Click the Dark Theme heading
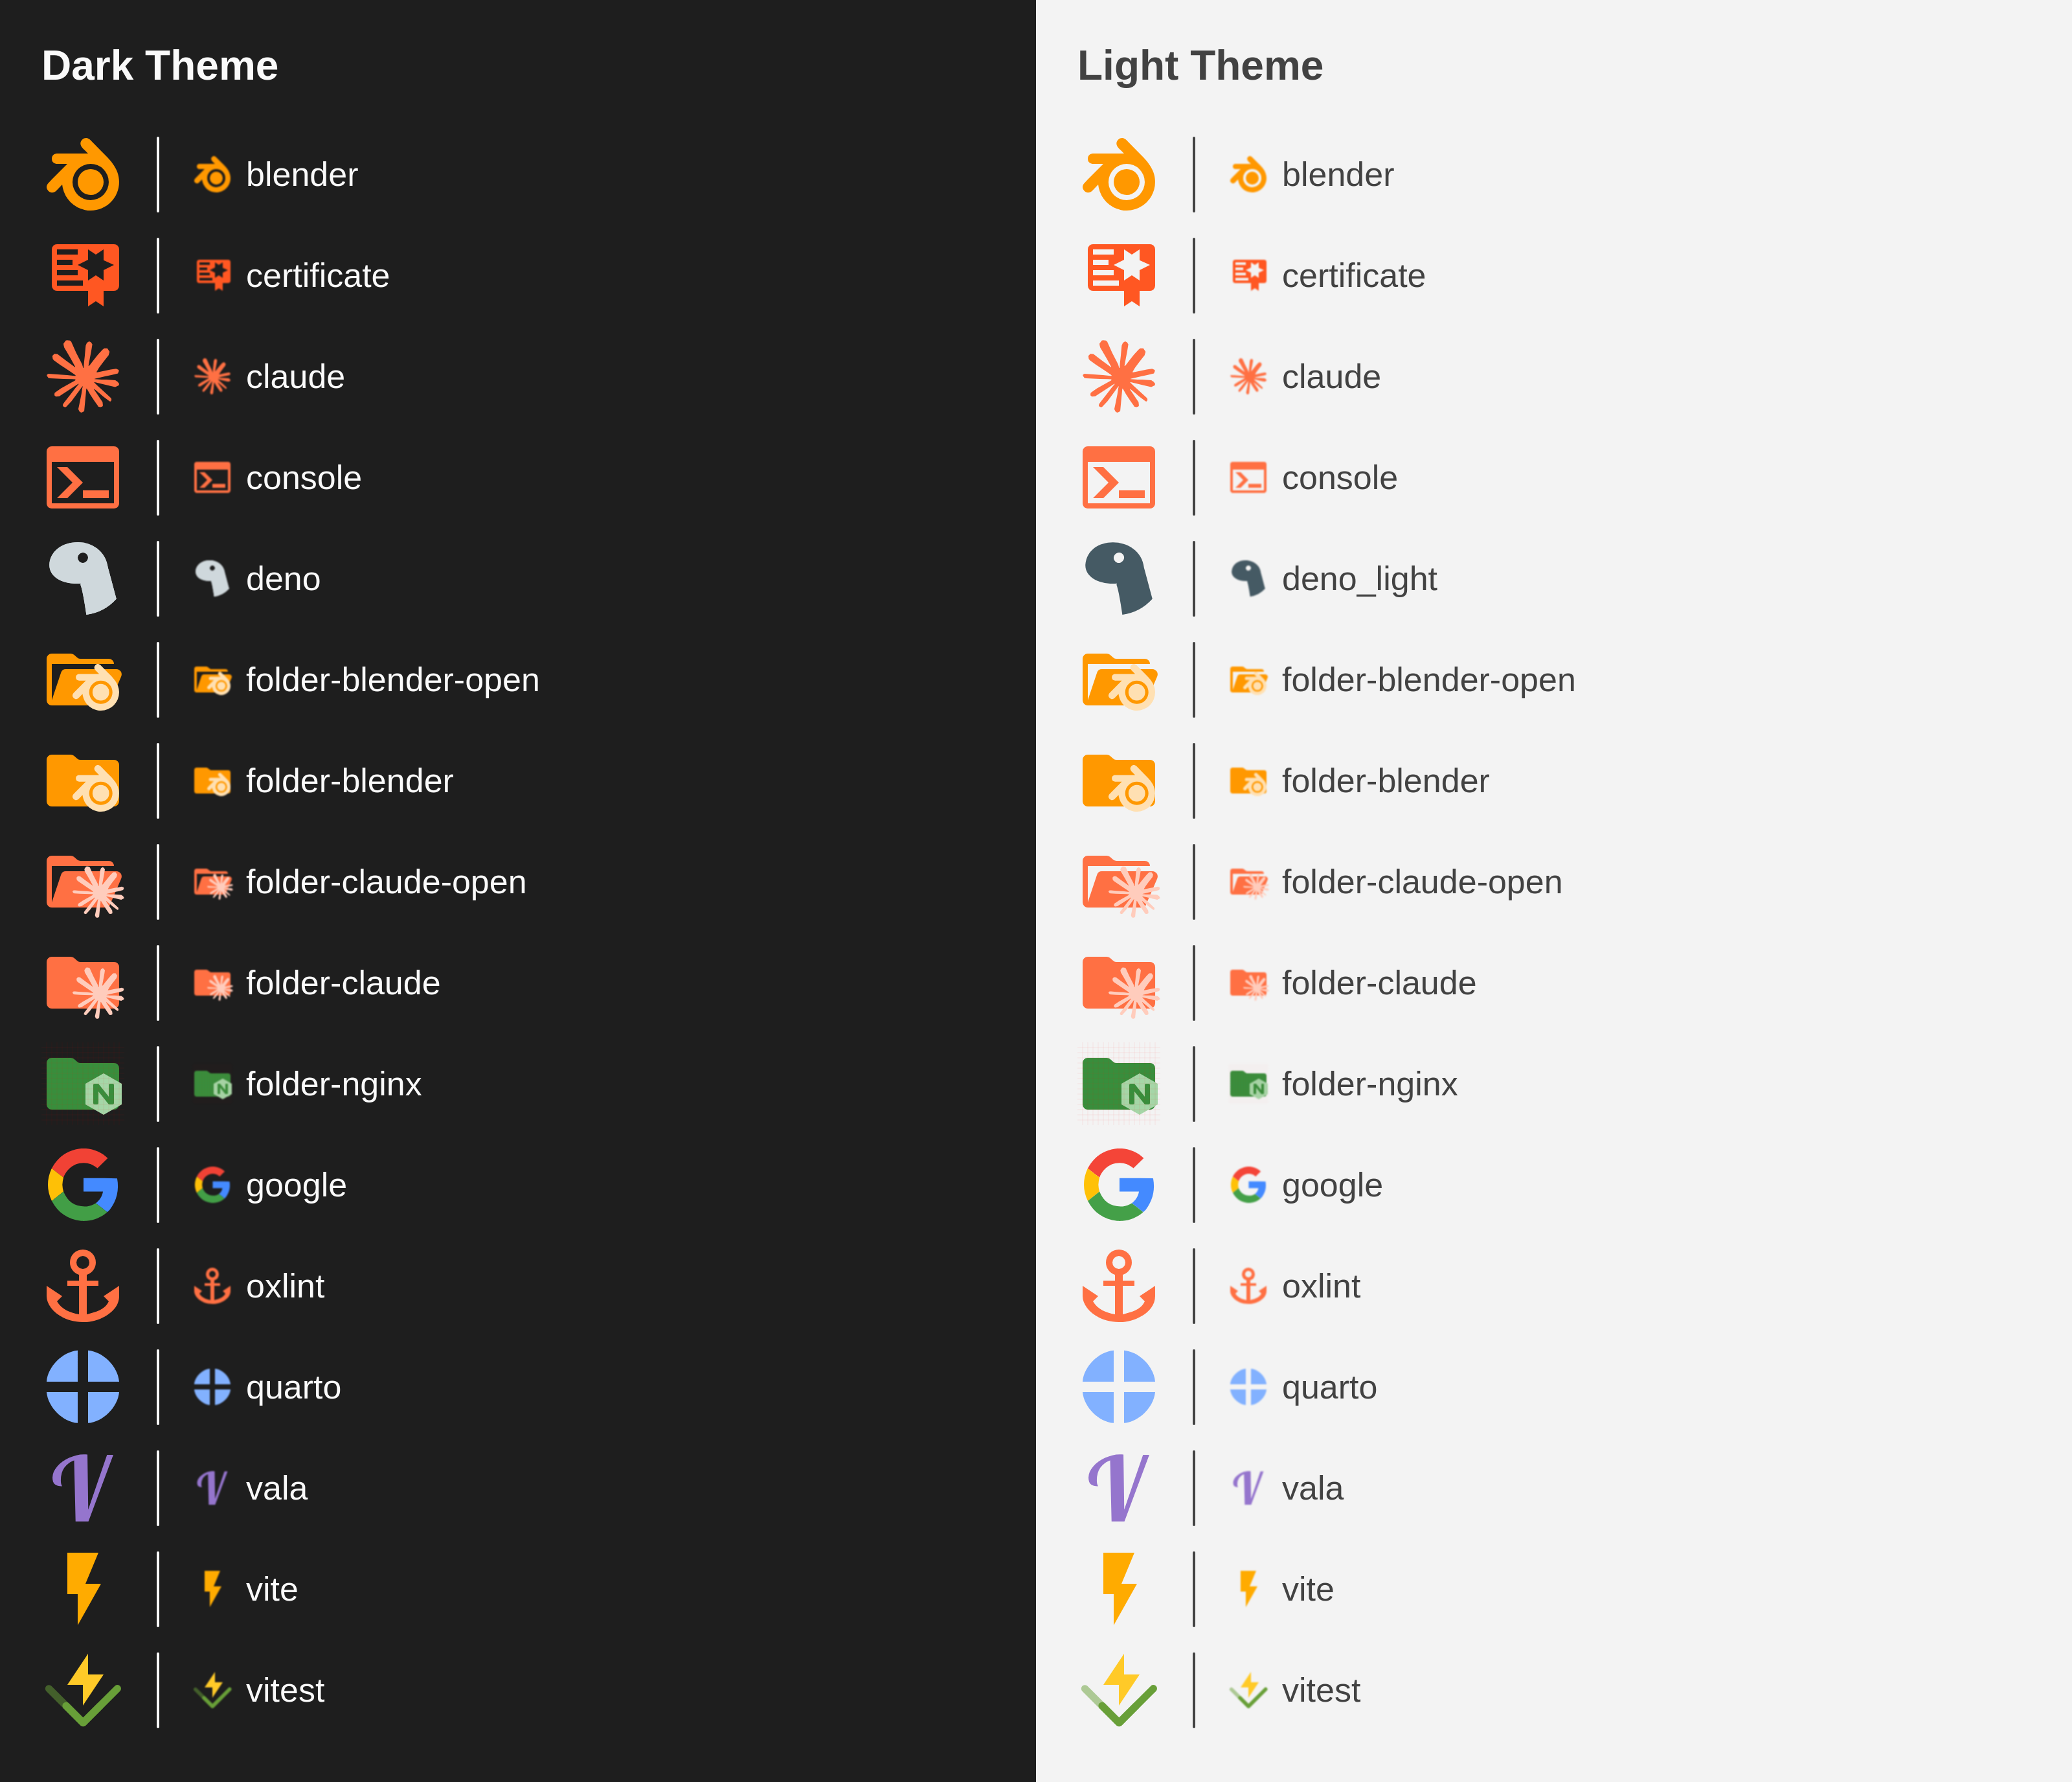This screenshot has height=1782, width=2072. pyautogui.click(x=160, y=66)
